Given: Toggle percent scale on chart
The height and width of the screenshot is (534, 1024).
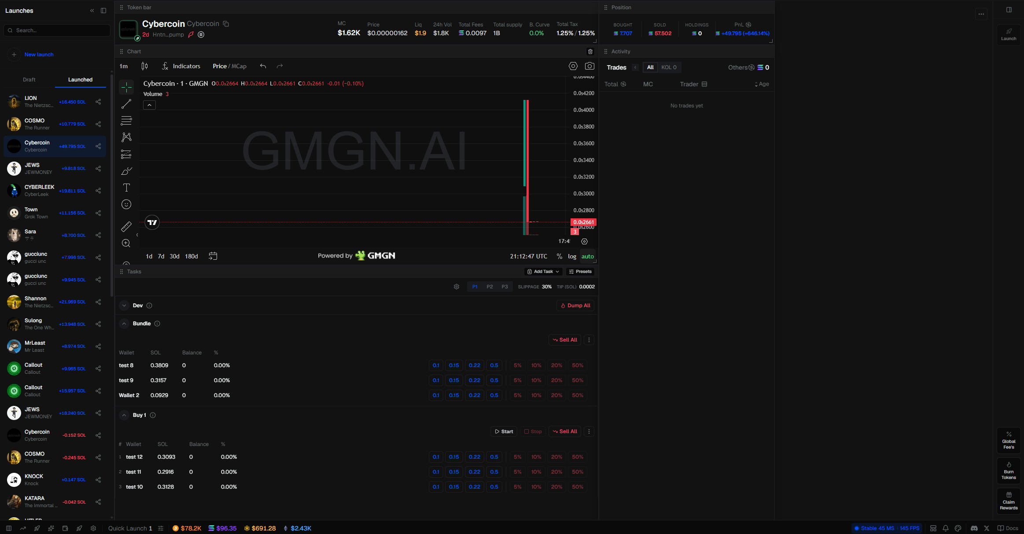Looking at the screenshot, I should tap(559, 256).
